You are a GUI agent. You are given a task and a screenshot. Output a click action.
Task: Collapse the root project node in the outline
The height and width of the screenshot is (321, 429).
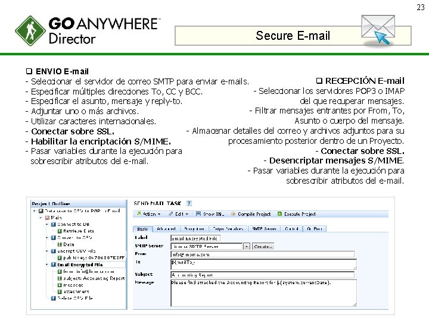[x=35, y=211]
